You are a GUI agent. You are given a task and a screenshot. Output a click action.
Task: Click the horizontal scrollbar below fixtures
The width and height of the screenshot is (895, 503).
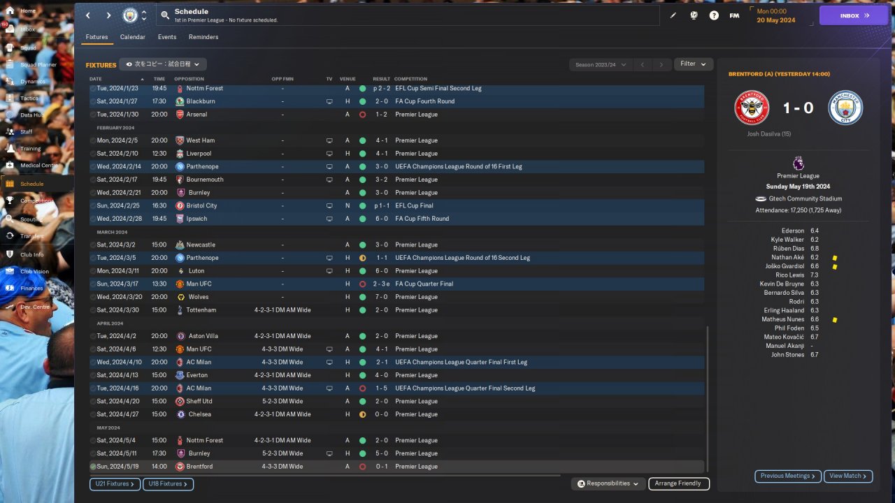click(x=325, y=476)
